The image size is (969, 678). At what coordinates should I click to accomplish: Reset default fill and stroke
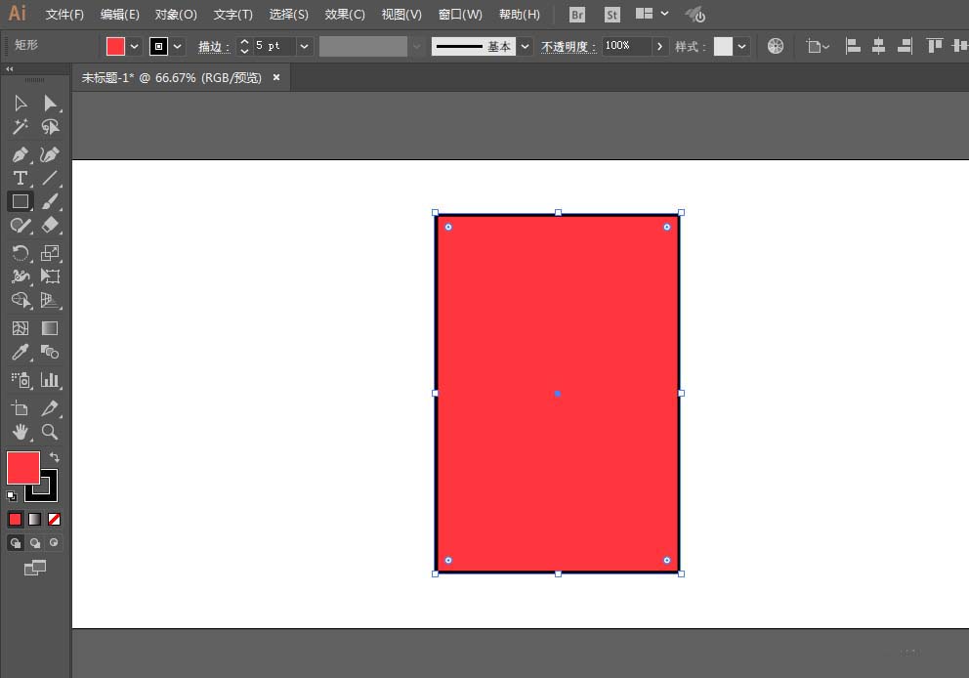[x=12, y=495]
